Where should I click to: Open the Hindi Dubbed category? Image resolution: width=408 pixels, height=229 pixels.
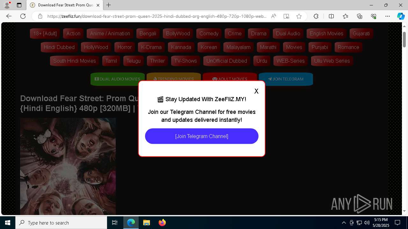pos(59,47)
